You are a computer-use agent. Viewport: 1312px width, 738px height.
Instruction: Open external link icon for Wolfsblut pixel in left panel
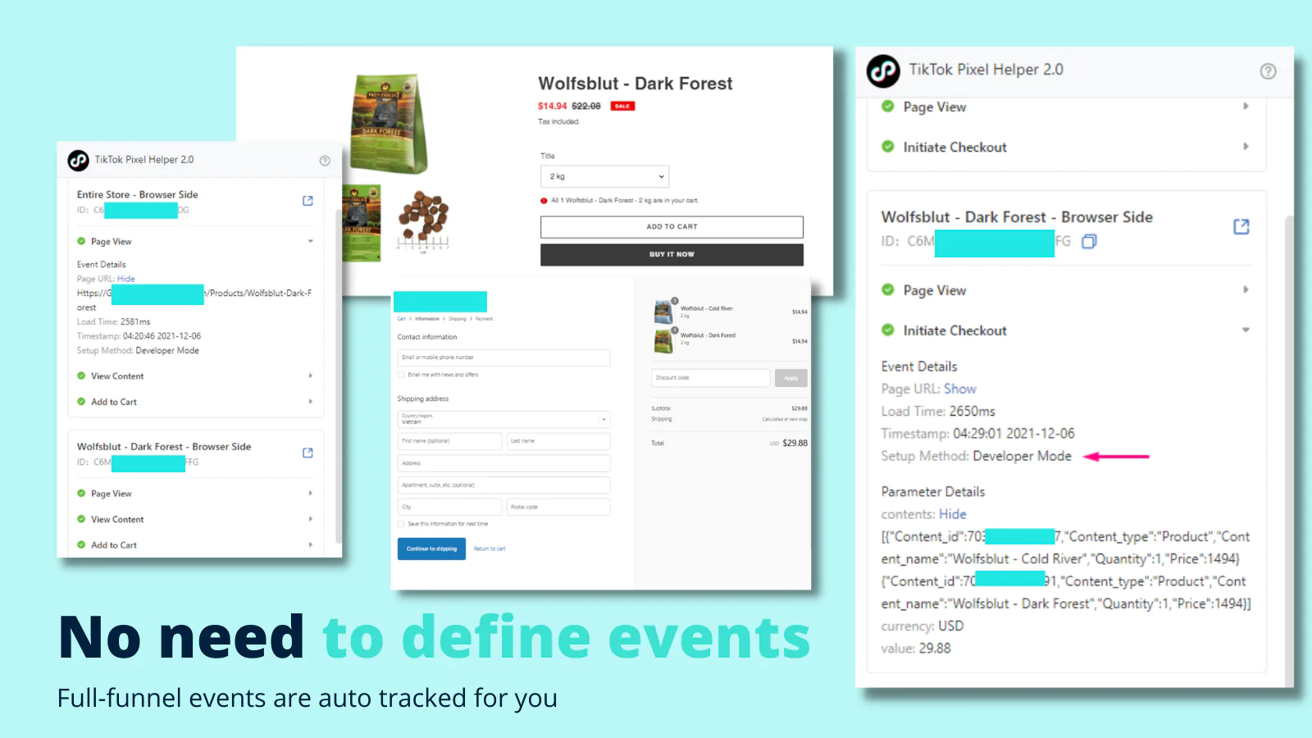pyautogui.click(x=307, y=453)
